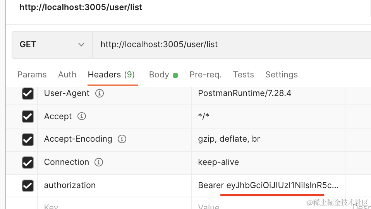This screenshot has height=209, width=371.
Task: Click the Bearer token value field
Action: point(268,186)
